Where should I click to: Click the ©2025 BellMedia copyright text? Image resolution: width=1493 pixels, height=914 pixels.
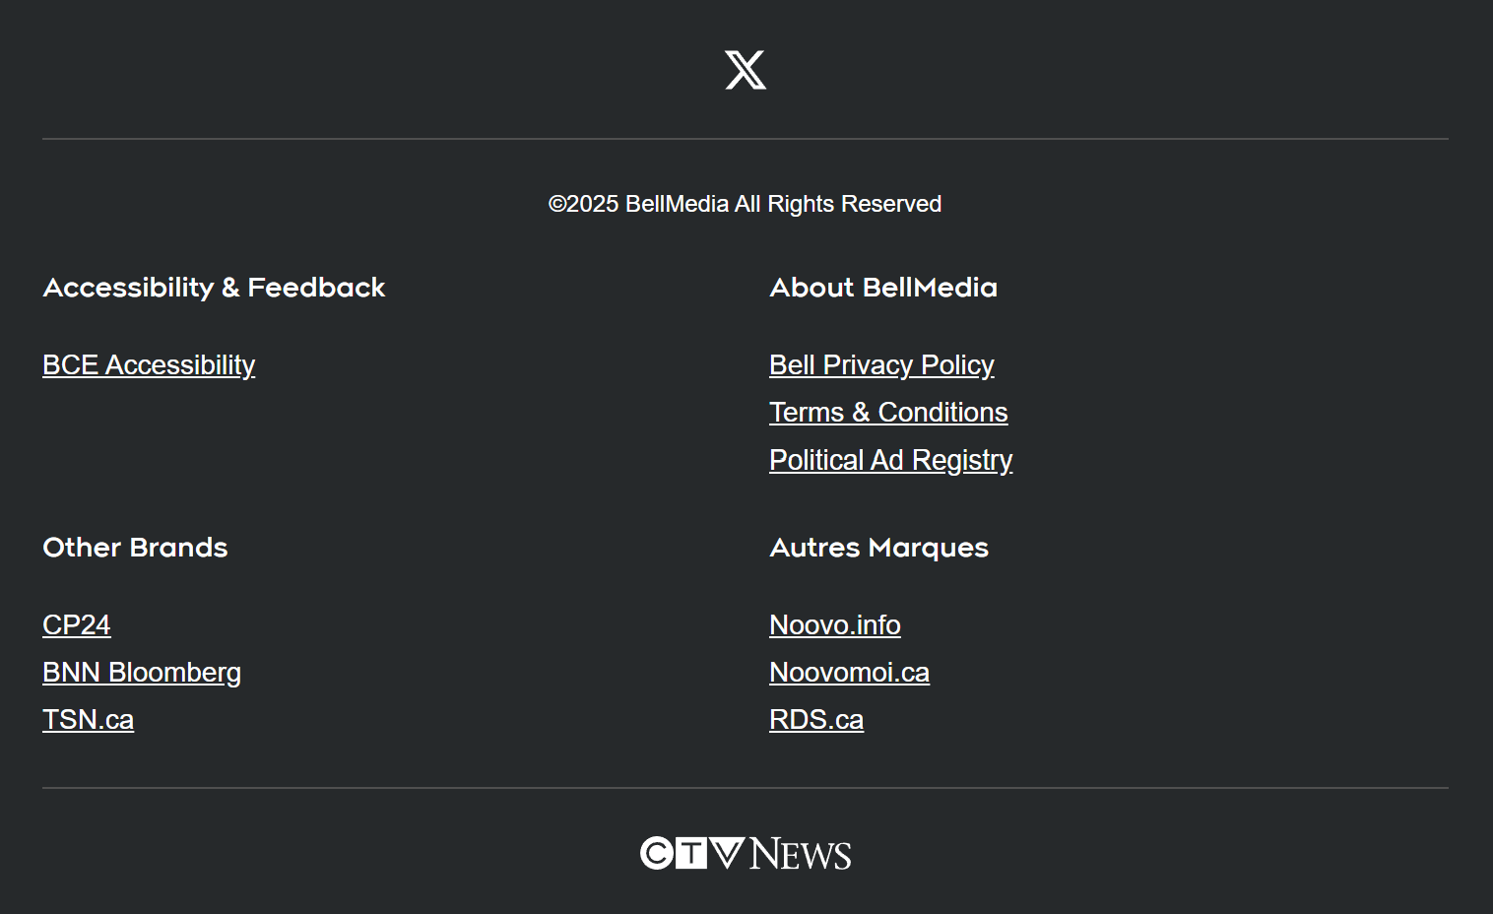coord(745,204)
